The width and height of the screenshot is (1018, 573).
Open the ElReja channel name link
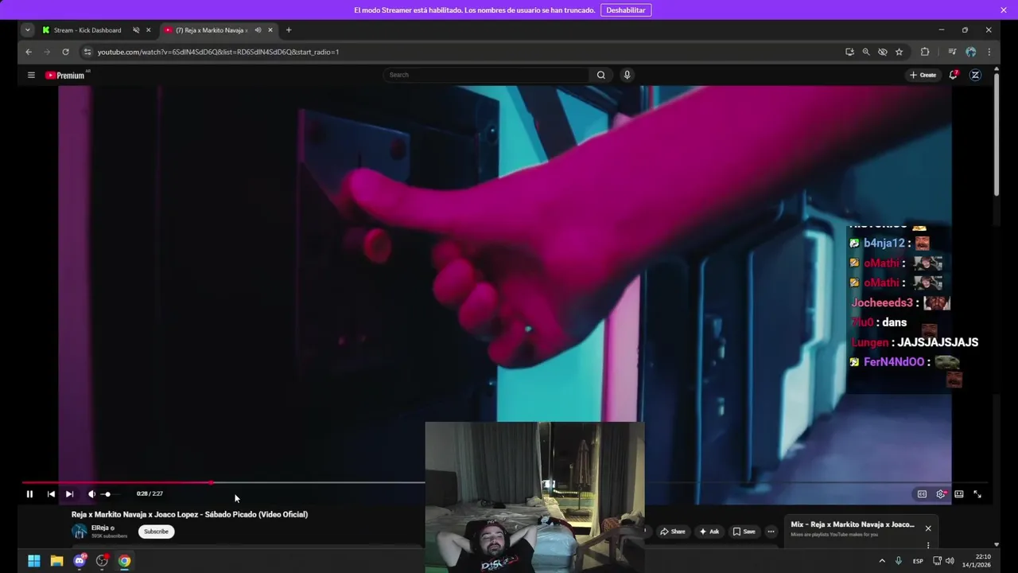100,528
